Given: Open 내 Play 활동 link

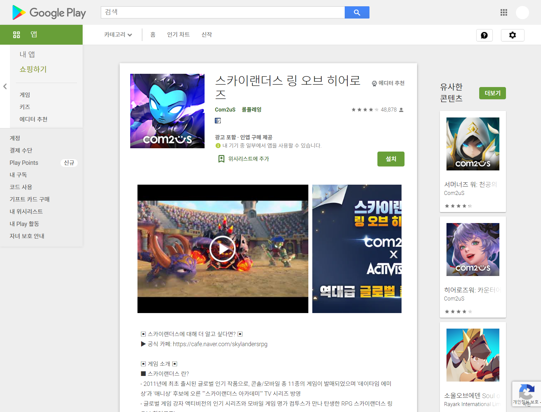Looking at the screenshot, I should (x=24, y=224).
